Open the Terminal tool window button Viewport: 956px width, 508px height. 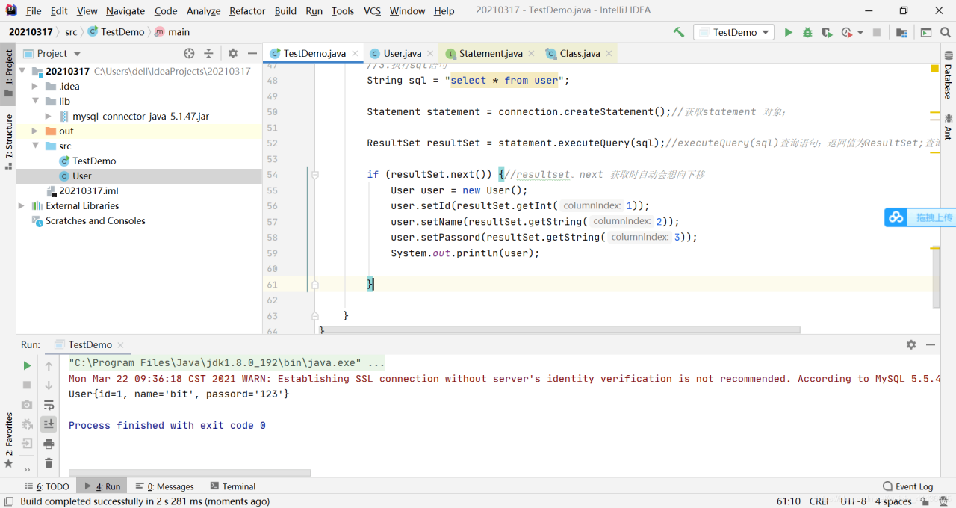pos(233,486)
